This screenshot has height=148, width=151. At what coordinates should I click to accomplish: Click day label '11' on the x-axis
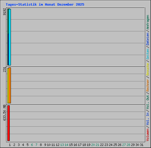(x=53, y=145)
